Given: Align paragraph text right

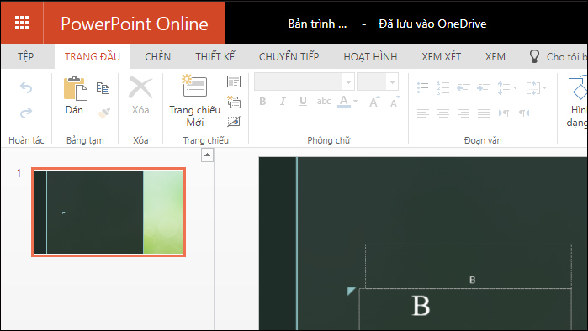Looking at the screenshot, I should [x=464, y=113].
